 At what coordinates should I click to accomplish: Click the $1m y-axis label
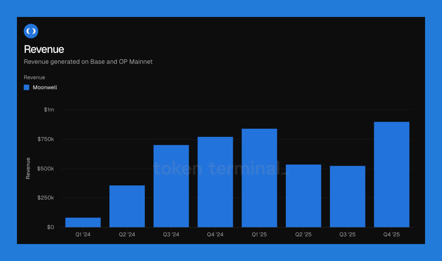[x=49, y=109]
